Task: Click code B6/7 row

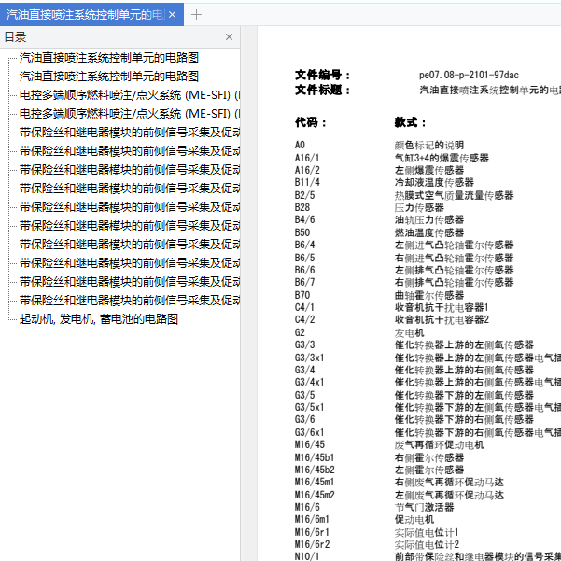Action: point(305,282)
